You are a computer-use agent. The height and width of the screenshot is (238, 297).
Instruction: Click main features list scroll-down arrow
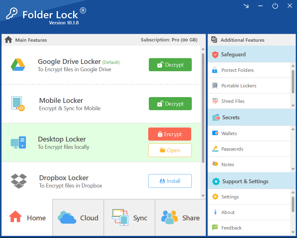pos(203,196)
